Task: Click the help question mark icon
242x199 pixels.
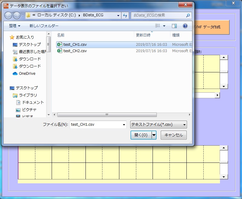Action: pyautogui.click(x=185, y=26)
